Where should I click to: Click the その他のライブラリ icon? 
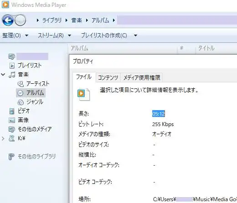coord(11,157)
